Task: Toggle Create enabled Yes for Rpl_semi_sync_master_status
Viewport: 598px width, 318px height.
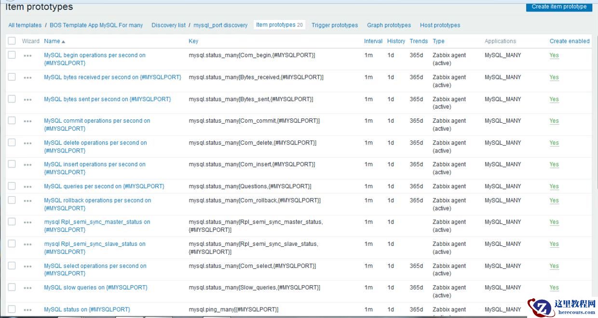Action: [x=554, y=222]
